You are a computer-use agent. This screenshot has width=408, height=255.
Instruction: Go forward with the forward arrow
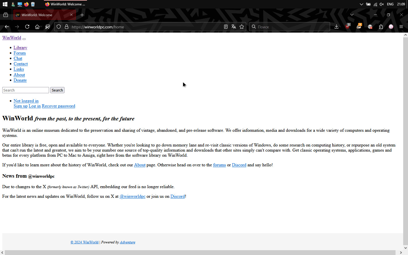point(17,27)
